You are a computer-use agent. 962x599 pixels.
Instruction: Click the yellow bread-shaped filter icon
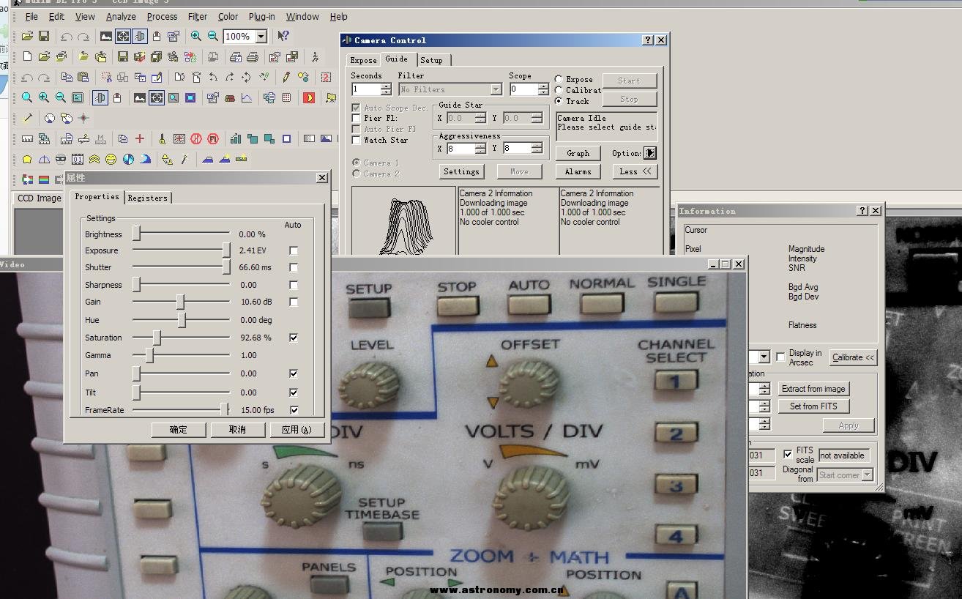[27, 159]
